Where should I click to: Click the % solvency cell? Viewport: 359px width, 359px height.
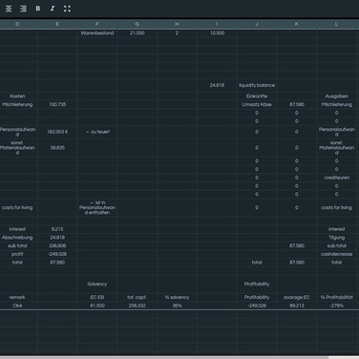click(177, 297)
